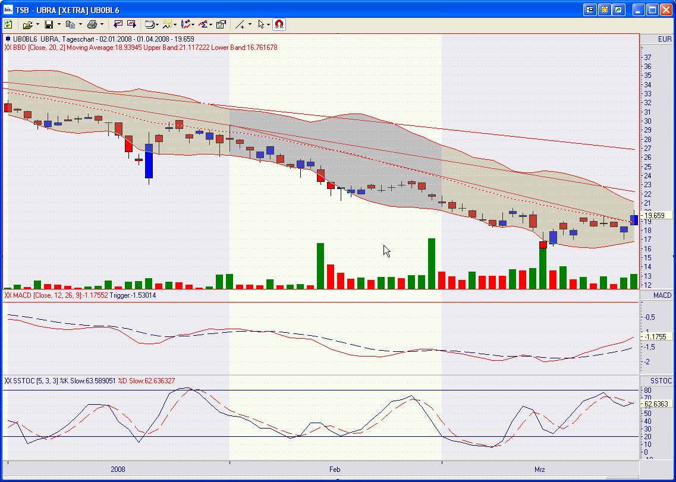
Task: Click the XX MACD indicator label
Action: point(18,295)
